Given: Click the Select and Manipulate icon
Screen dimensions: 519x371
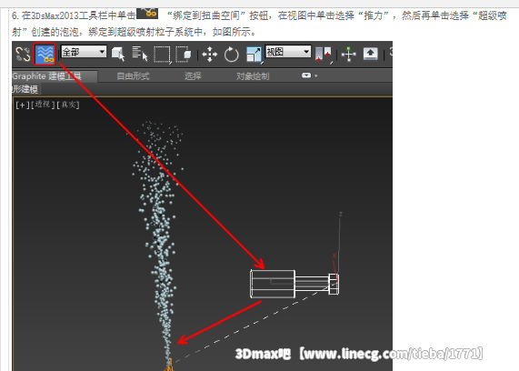Looking at the screenshot, I should (348, 54).
